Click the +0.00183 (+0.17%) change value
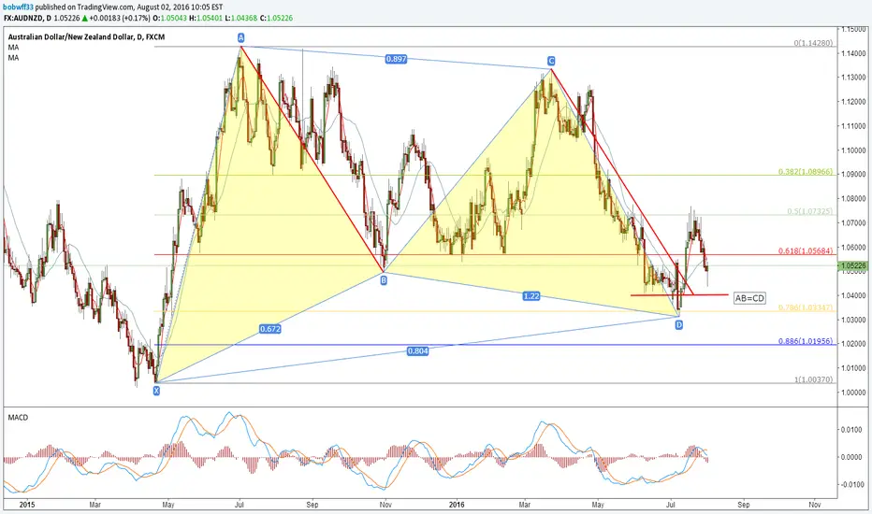872x514 pixels. 119,18
